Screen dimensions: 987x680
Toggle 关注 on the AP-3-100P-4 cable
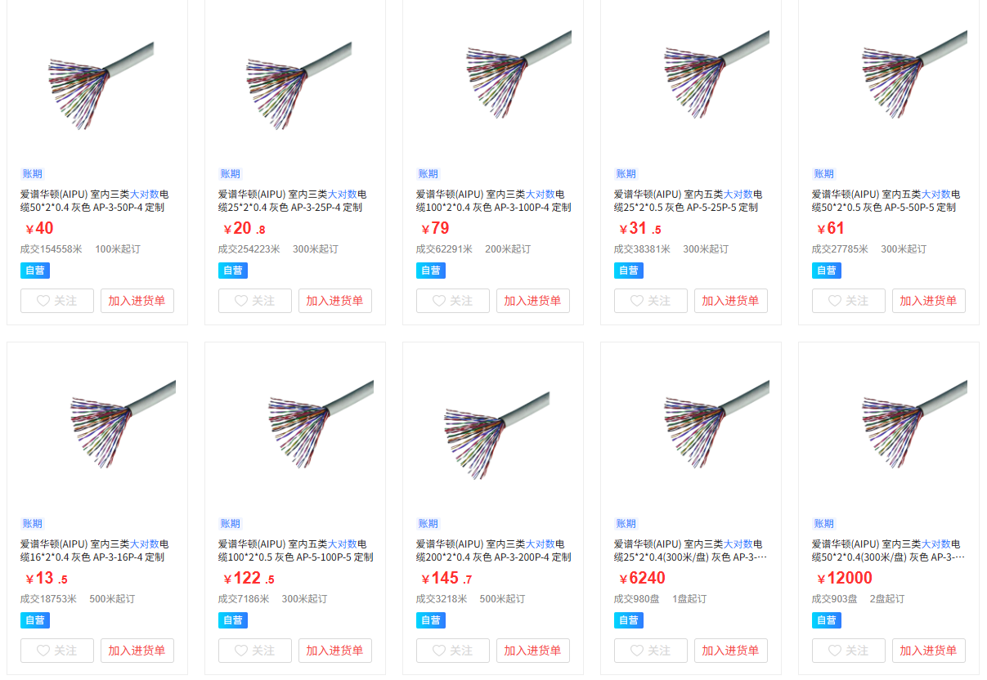[x=452, y=301]
